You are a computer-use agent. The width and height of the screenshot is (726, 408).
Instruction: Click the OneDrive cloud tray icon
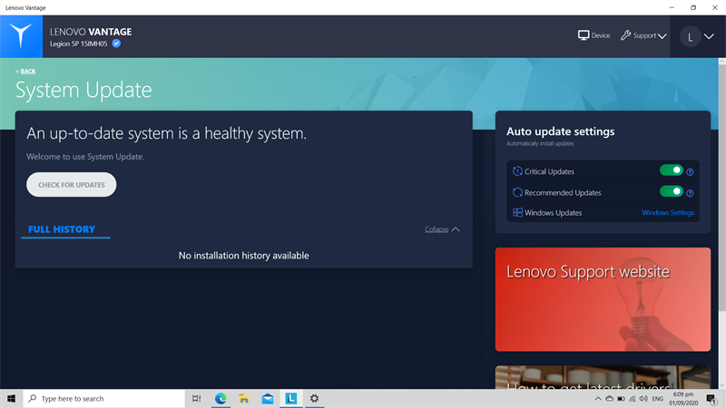pos(609,399)
